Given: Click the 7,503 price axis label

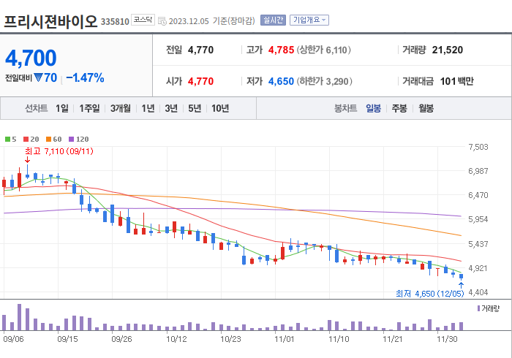Looking at the screenshot, I should tap(478, 147).
